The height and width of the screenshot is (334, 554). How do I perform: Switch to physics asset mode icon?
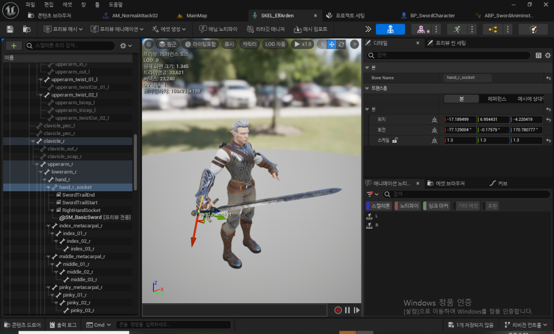point(533,30)
